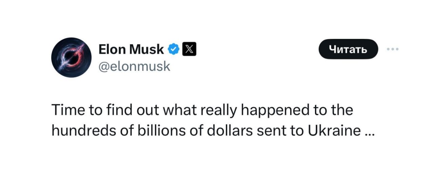Click the @elonmusk handle

pyautogui.click(x=134, y=66)
